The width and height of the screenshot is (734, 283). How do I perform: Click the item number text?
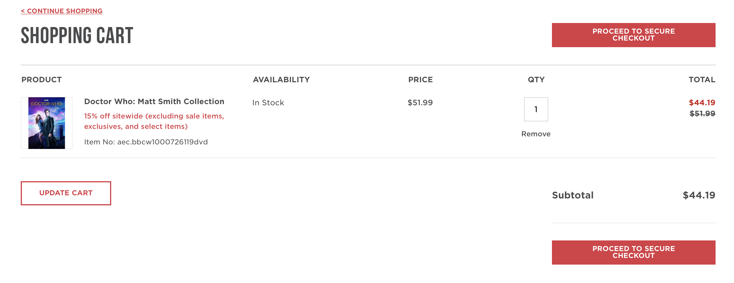[x=146, y=142]
